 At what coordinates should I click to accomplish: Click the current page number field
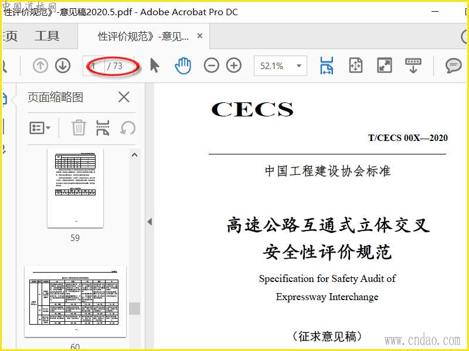pos(94,66)
